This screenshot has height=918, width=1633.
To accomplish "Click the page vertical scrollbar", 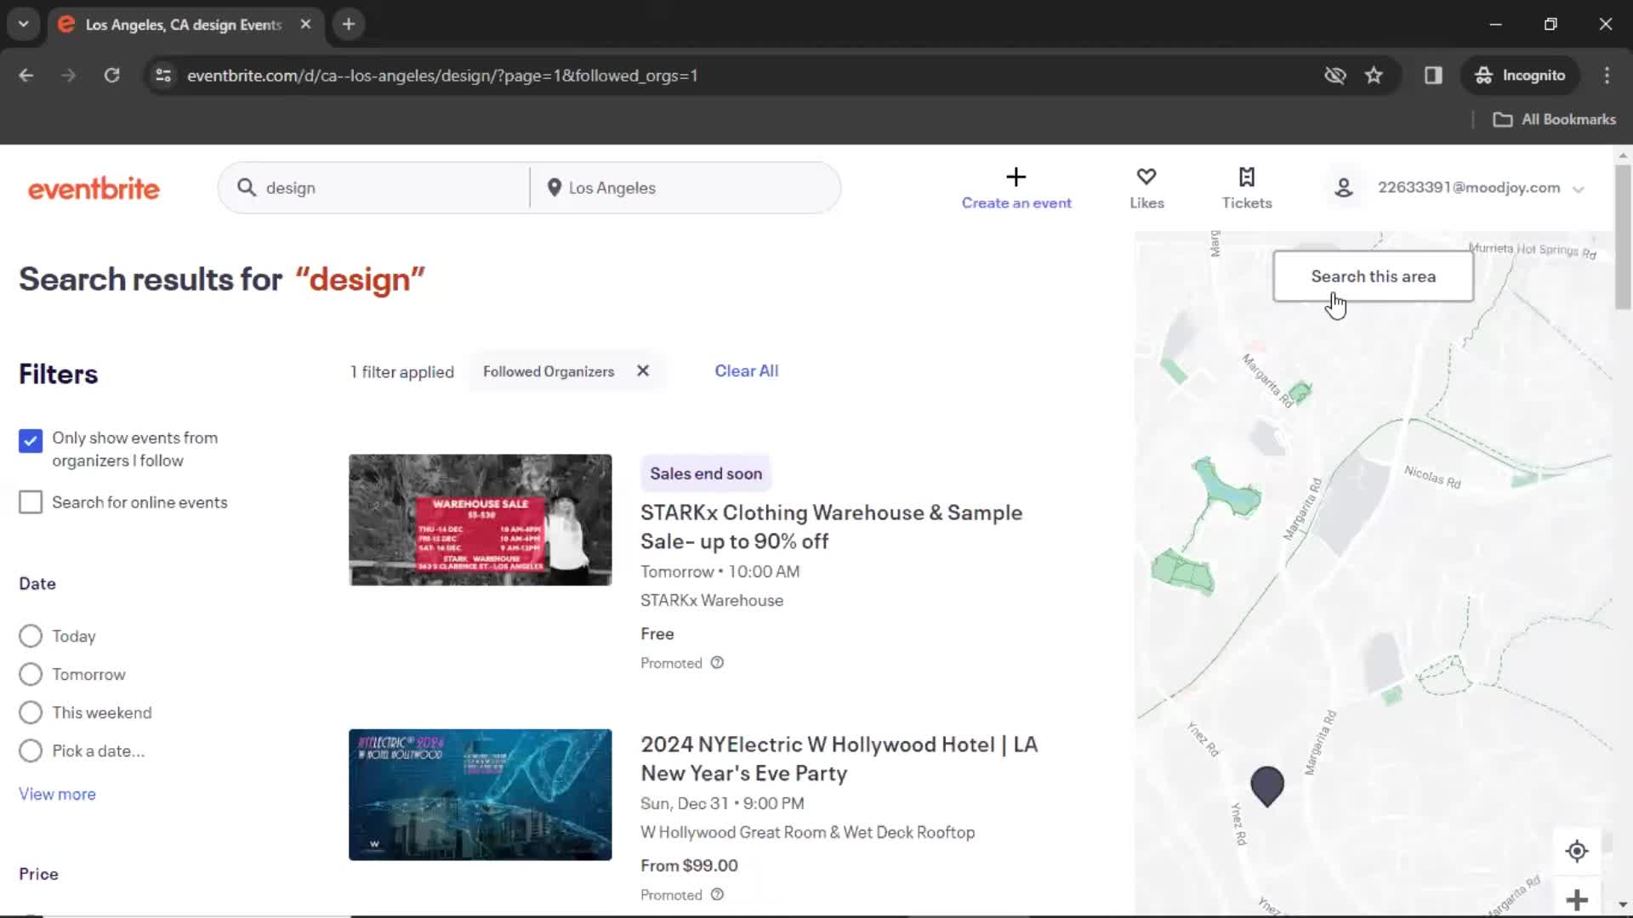I will tap(1623, 238).
